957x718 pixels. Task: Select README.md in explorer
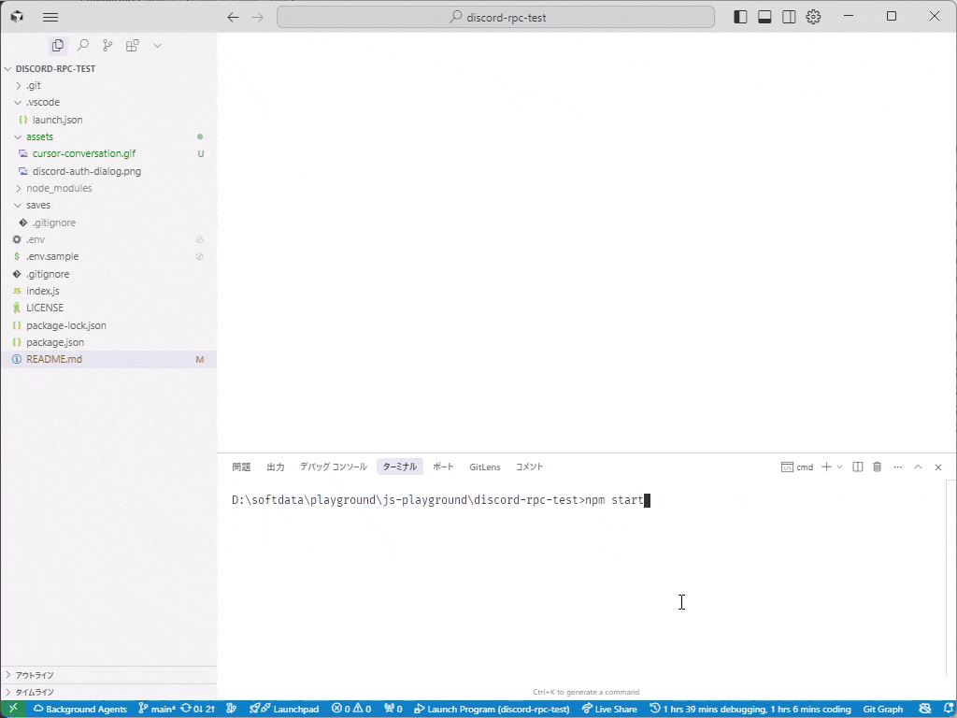coord(108,359)
